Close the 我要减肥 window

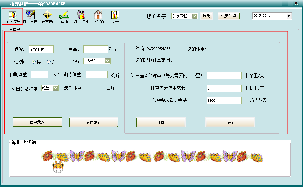pos(296,3)
